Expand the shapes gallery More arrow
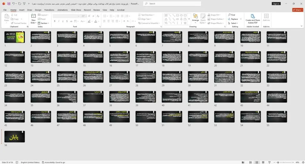This screenshot has height=164, width=305. [x=189, y=19]
